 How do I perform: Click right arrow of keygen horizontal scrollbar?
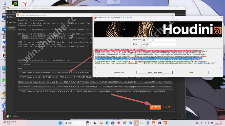[221, 68]
